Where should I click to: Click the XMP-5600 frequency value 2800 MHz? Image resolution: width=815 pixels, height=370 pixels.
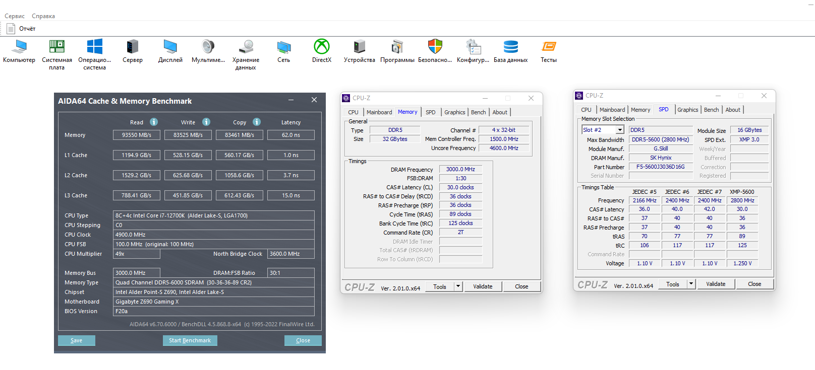tap(742, 200)
